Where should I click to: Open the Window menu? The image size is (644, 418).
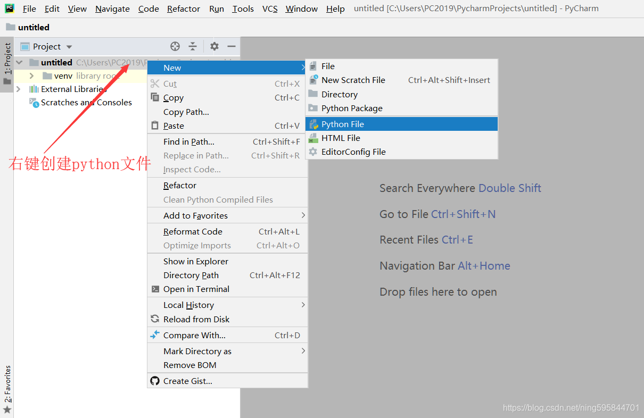[302, 9]
